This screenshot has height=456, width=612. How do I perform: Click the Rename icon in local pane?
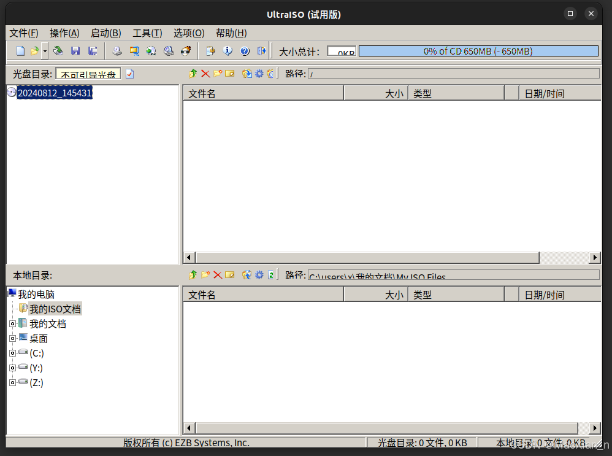pos(230,275)
